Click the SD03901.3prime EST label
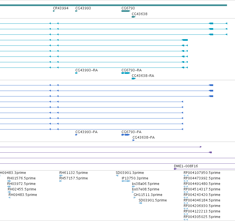This screenshot has height=221, width=235. click(130, 173)
